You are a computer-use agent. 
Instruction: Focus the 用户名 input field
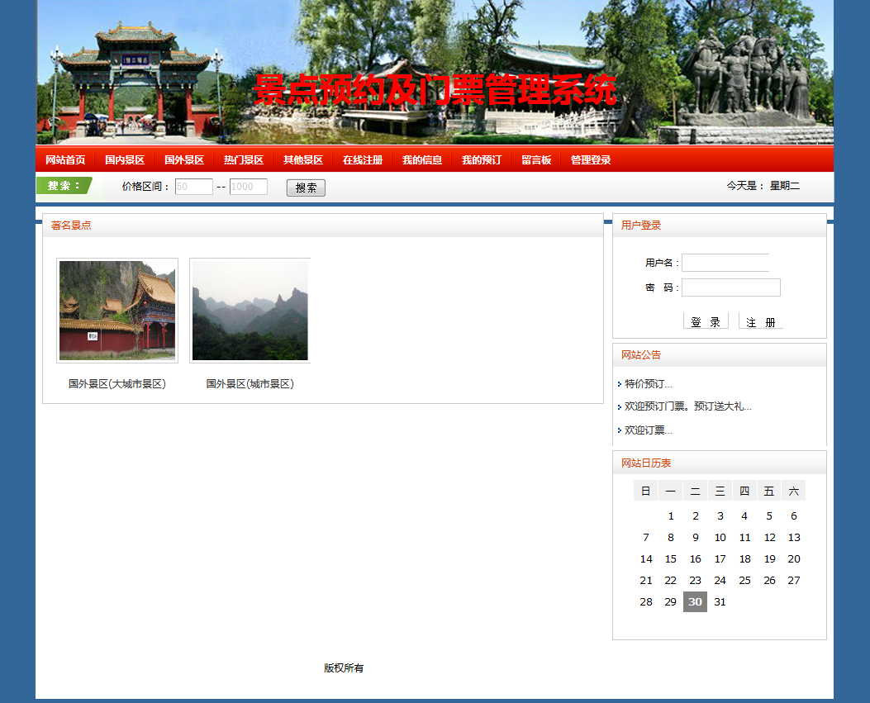coord(725,263)
